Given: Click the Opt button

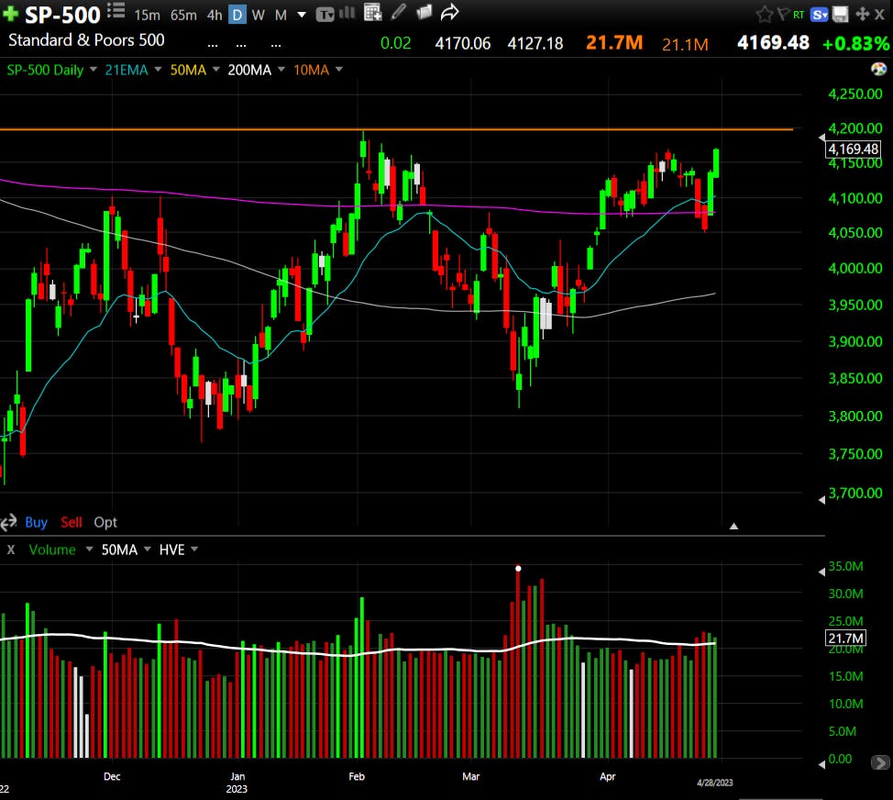Looking at the screenshot, I should click(105, 522).
